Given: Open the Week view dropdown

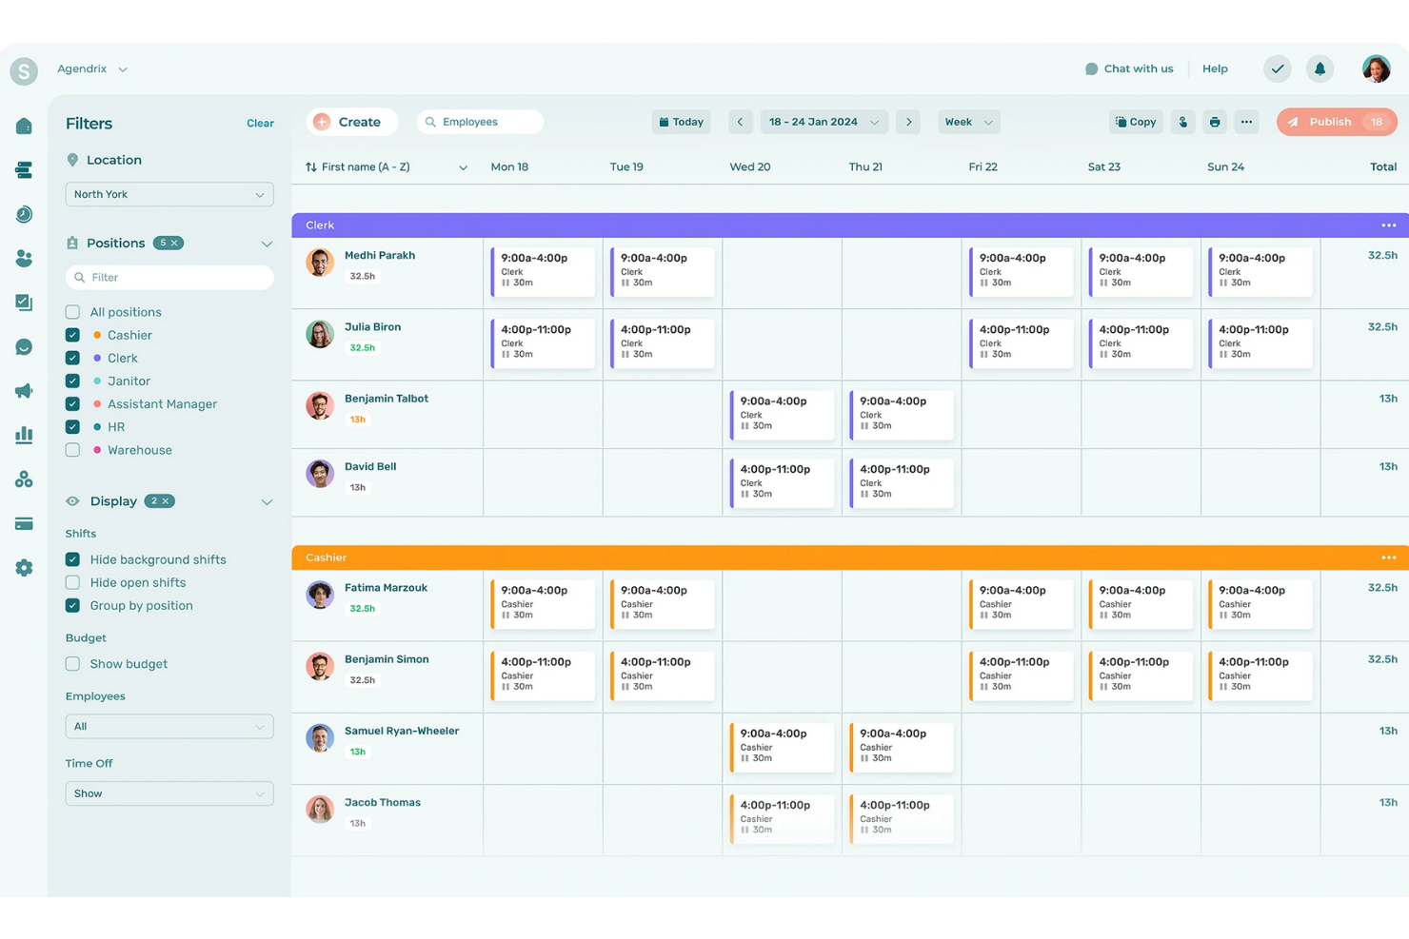Looking at the screenshot, I should 968,122.
